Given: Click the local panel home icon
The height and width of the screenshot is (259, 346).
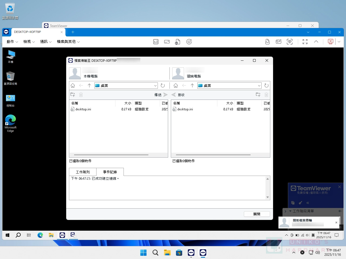Looking at the screenshot, I should pyautogui.click(x=73, y=86).
